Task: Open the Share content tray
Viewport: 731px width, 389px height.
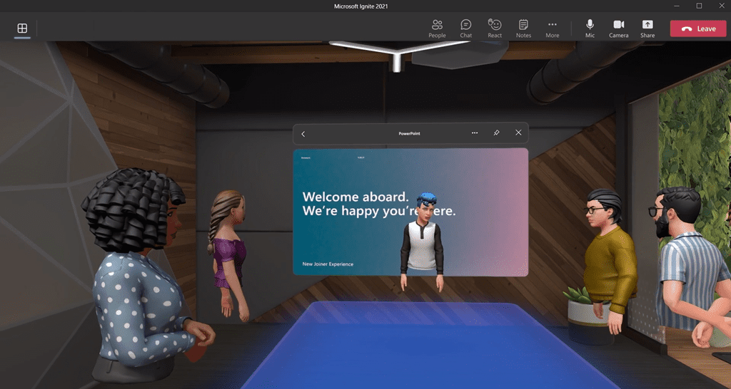Action: point(647,28)
